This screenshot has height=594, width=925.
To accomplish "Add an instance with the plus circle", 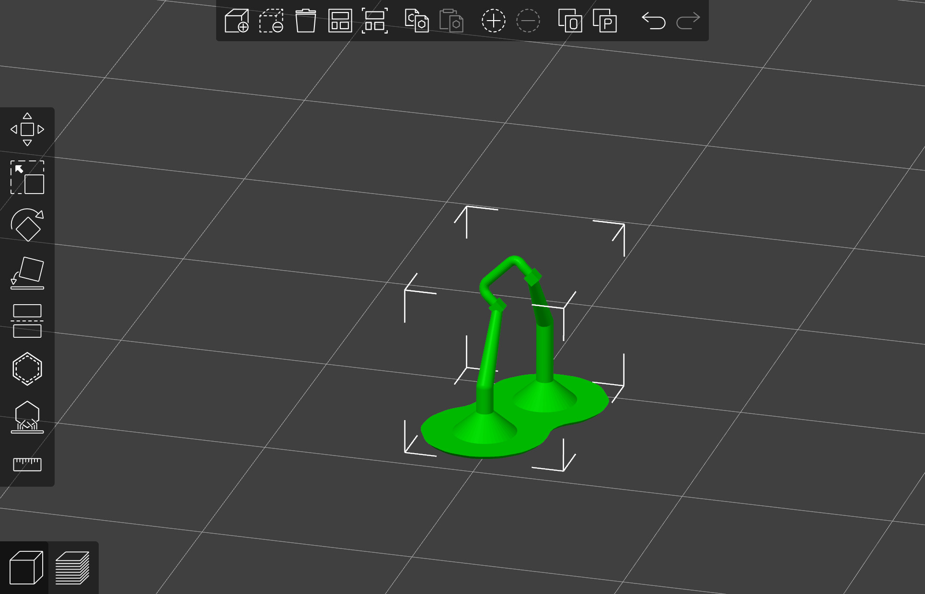I will click(493, 21).
